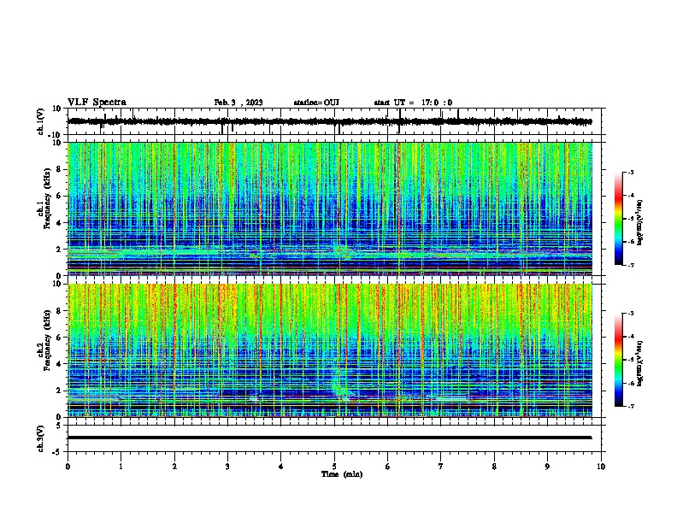Click the ch.2 spectrogram color bar
Image resolution: width=677 pixels, height=523 pixels.
[618, 360]
